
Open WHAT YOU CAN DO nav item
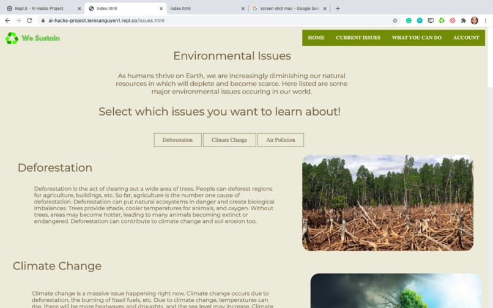(417, 38)
